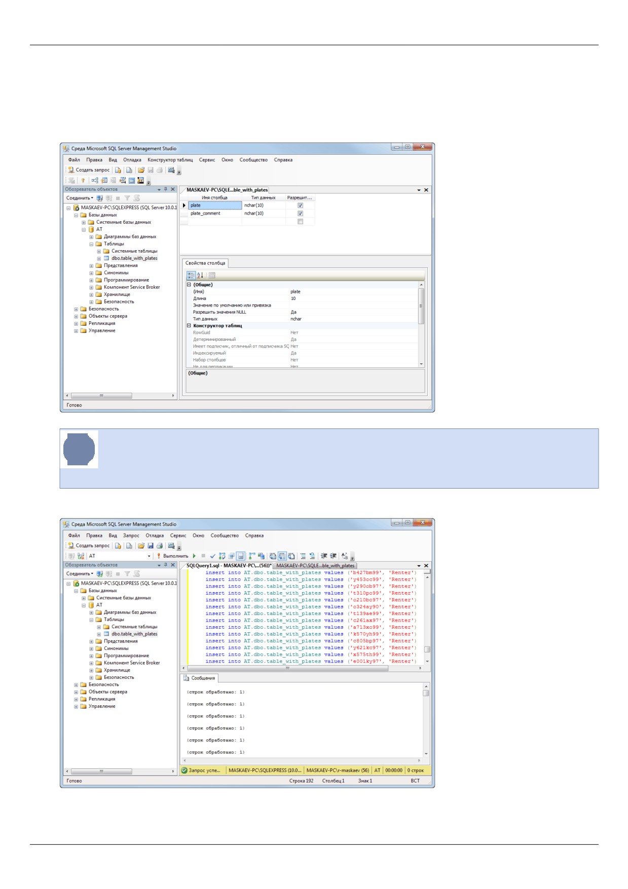Screen dimensions: 628x889
Task: Open the Справка menu in the upper window
Action: pos(283,160)
